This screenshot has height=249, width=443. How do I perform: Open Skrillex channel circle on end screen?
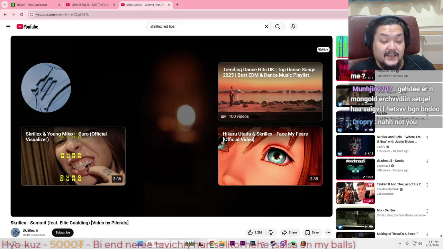[x=46, y=87]
